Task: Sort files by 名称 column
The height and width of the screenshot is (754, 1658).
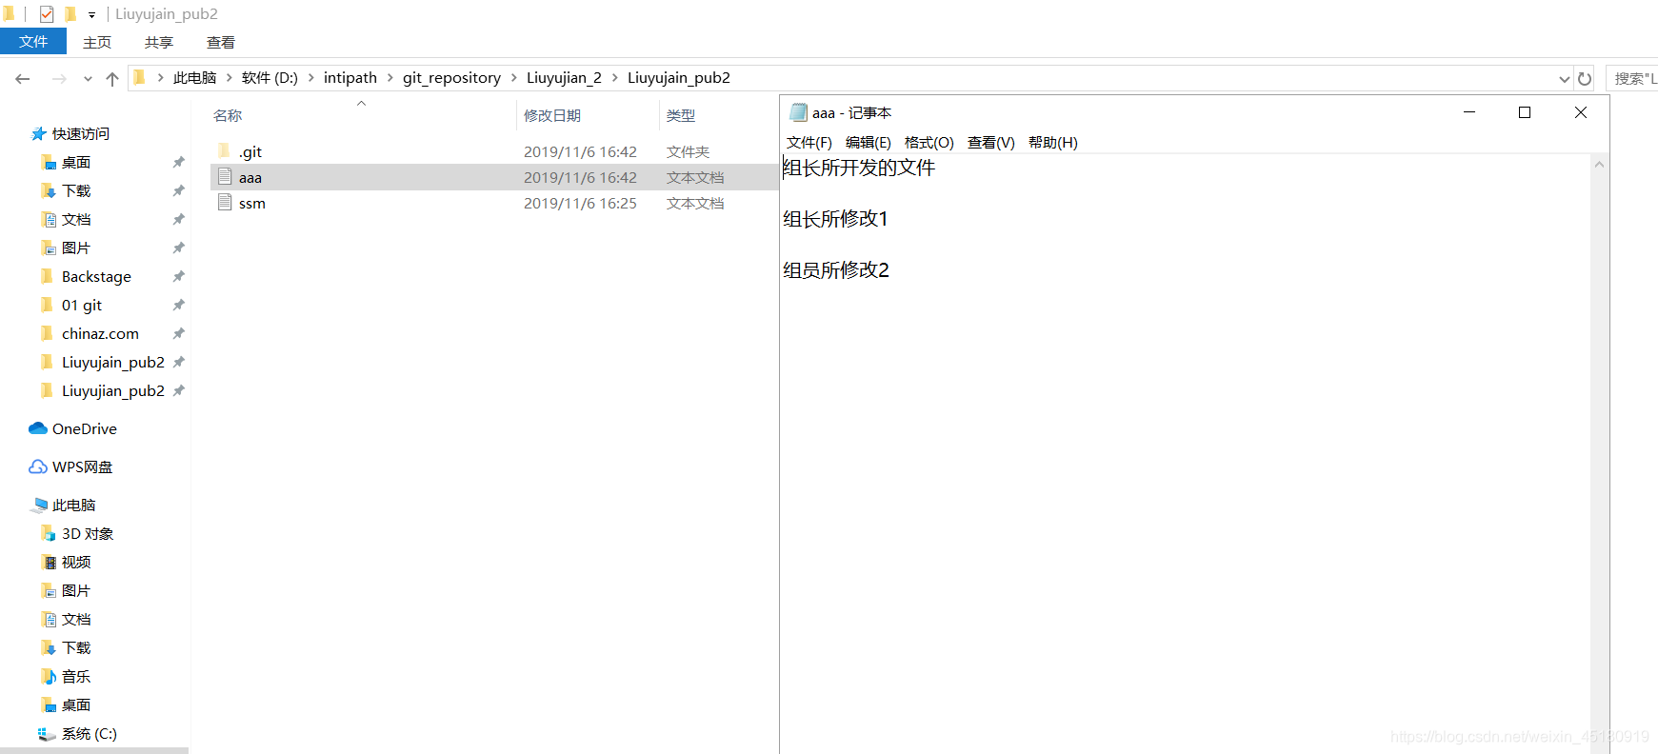Action: [228, 115]
